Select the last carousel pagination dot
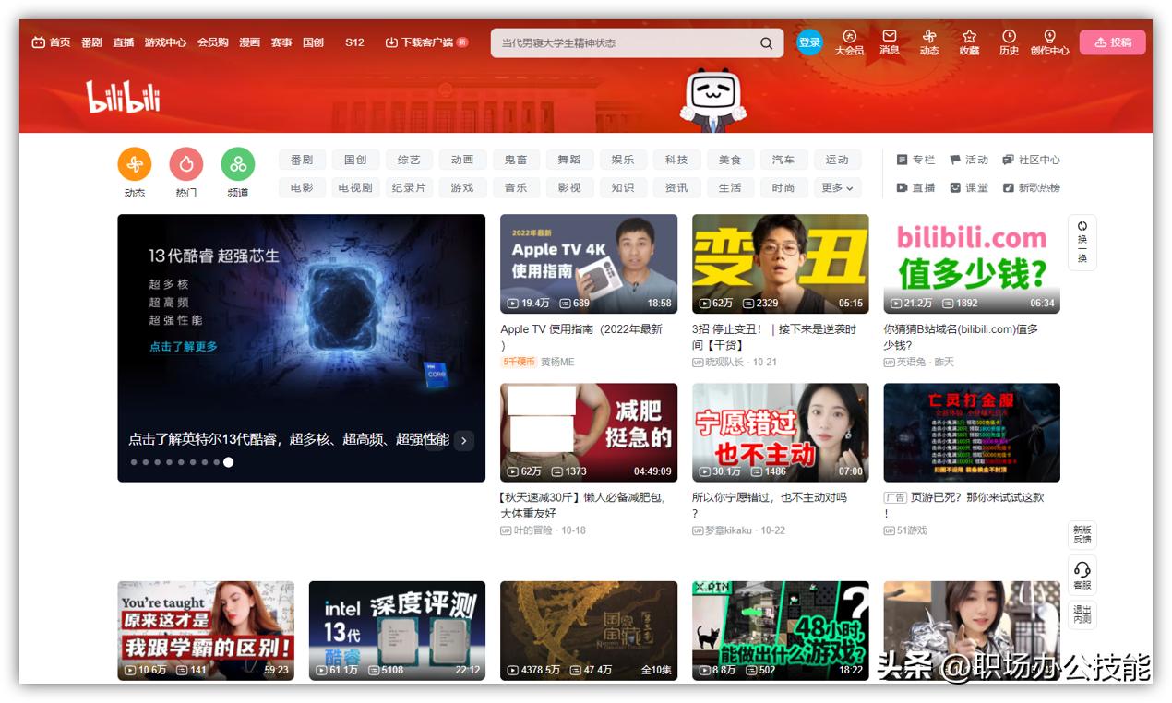 [x=227, y=463]
